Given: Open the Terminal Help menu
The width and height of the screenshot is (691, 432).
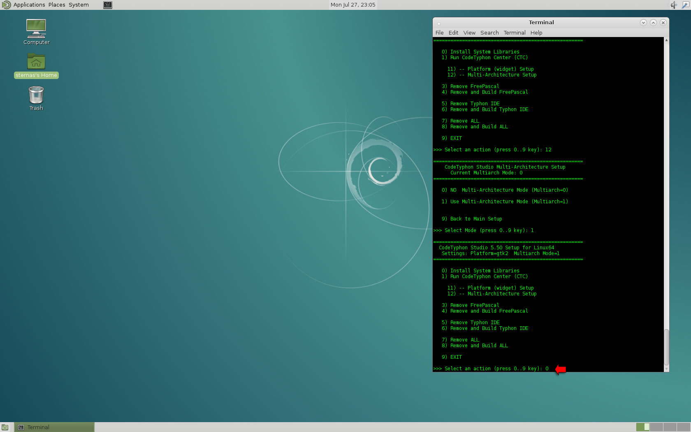Looking at the screenshot, I should pos(536,33).
